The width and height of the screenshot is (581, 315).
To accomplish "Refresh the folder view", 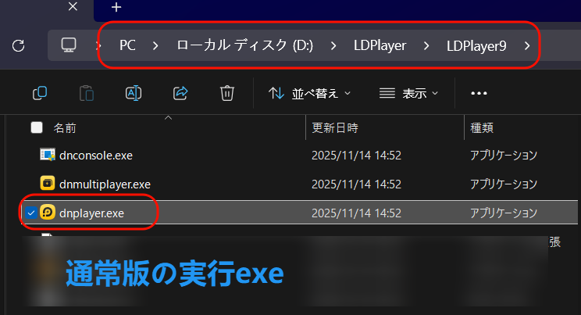I will pyautogui.click(x=18, y=45).
